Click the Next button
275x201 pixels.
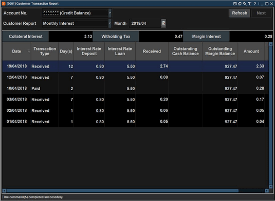[261, 13]
